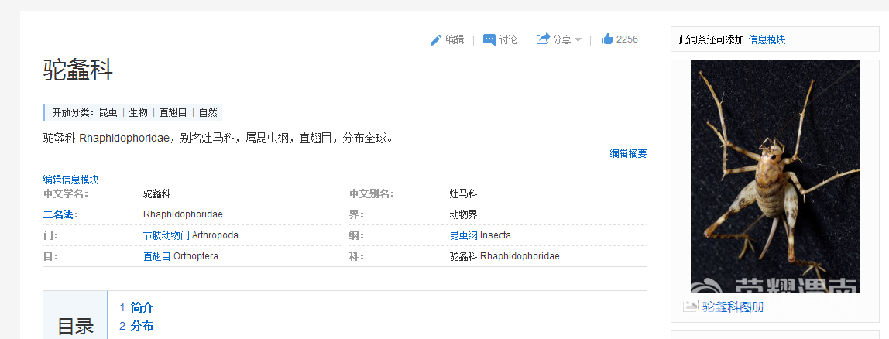Follow the 昆虫纲 link

point(463,235)
